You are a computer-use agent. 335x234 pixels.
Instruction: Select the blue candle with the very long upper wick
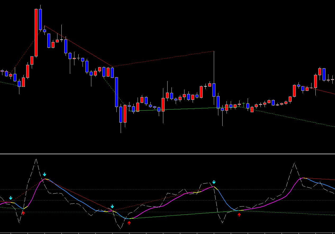[x=214, y=90]
